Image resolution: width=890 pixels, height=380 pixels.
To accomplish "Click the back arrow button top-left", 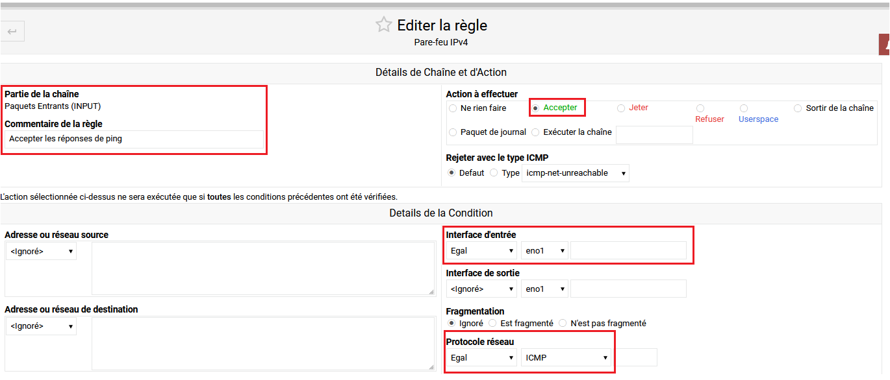I will 12,30.
